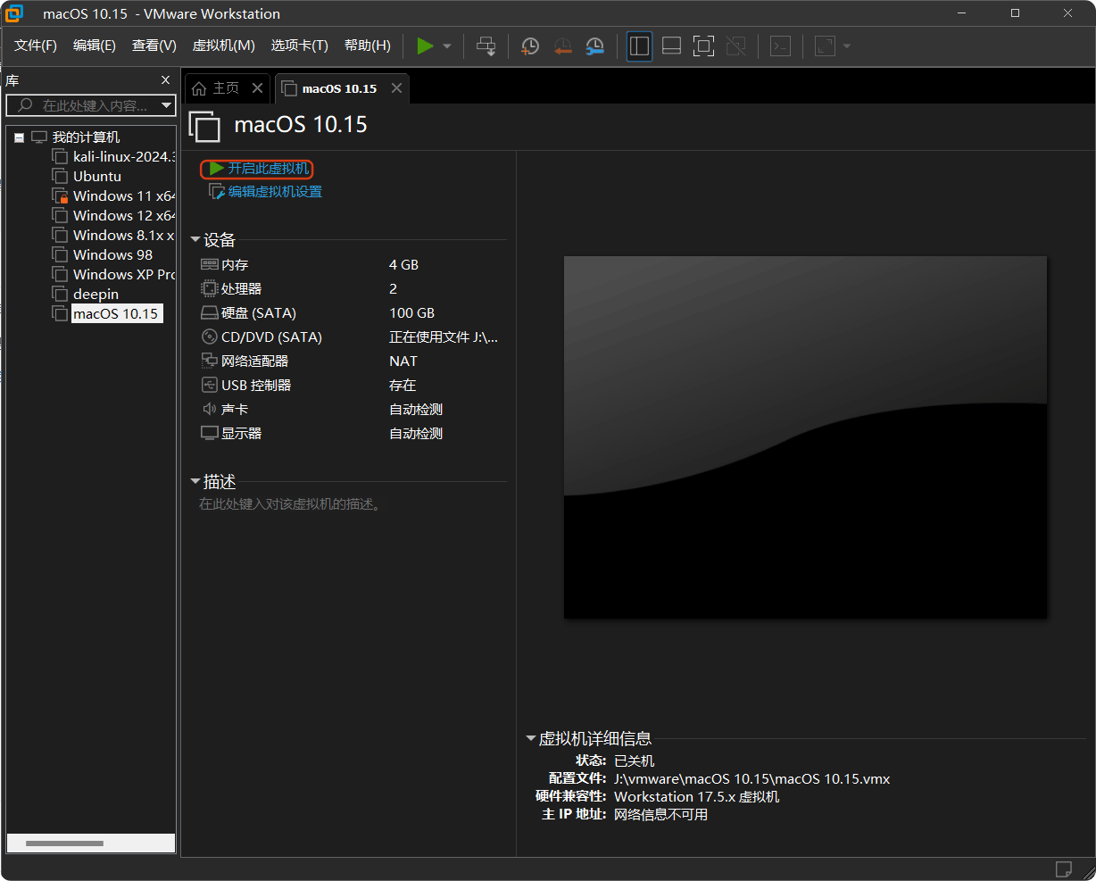Click the send Ctrl+Alt+Del toolbar icon
The width and height of the screenshot is (1096, 881).
(x=486, y=46)
